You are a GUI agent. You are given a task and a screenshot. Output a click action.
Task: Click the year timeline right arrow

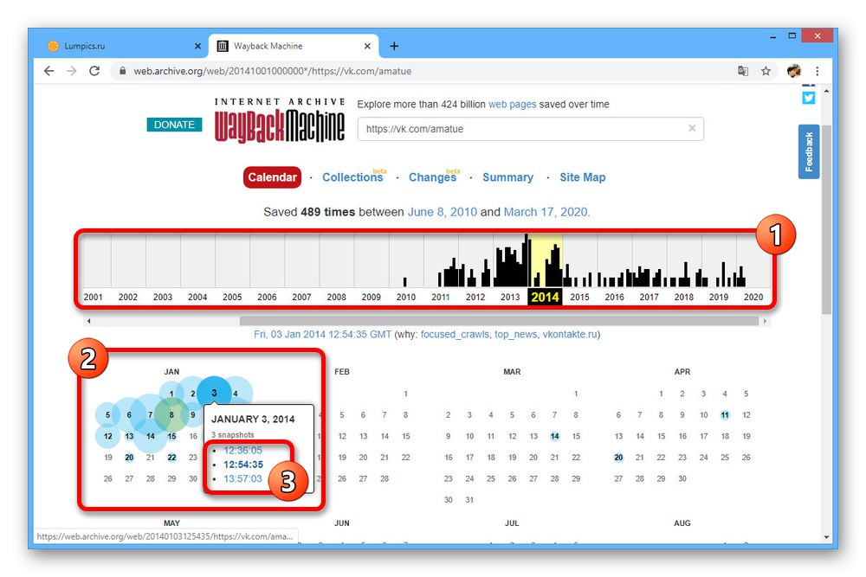[765, 320]
